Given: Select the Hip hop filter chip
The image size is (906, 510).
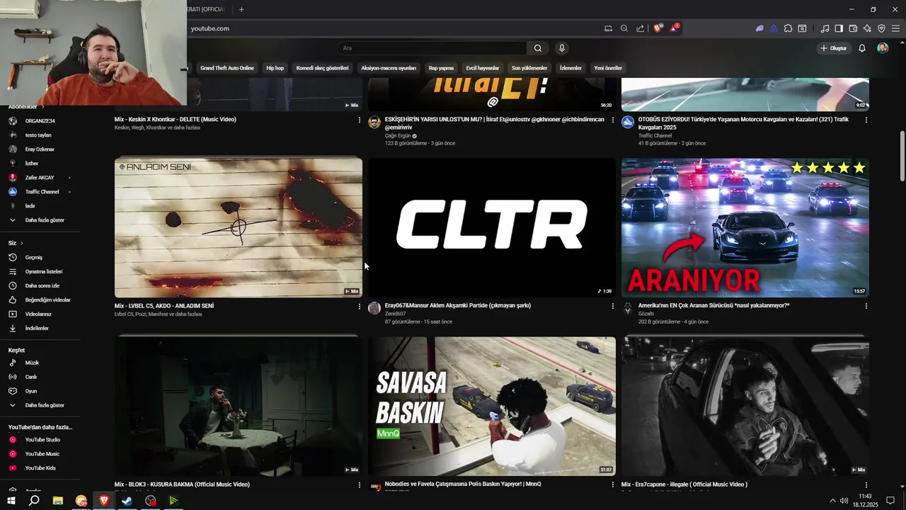Looking at the screenshot, I should click(275, 68).
